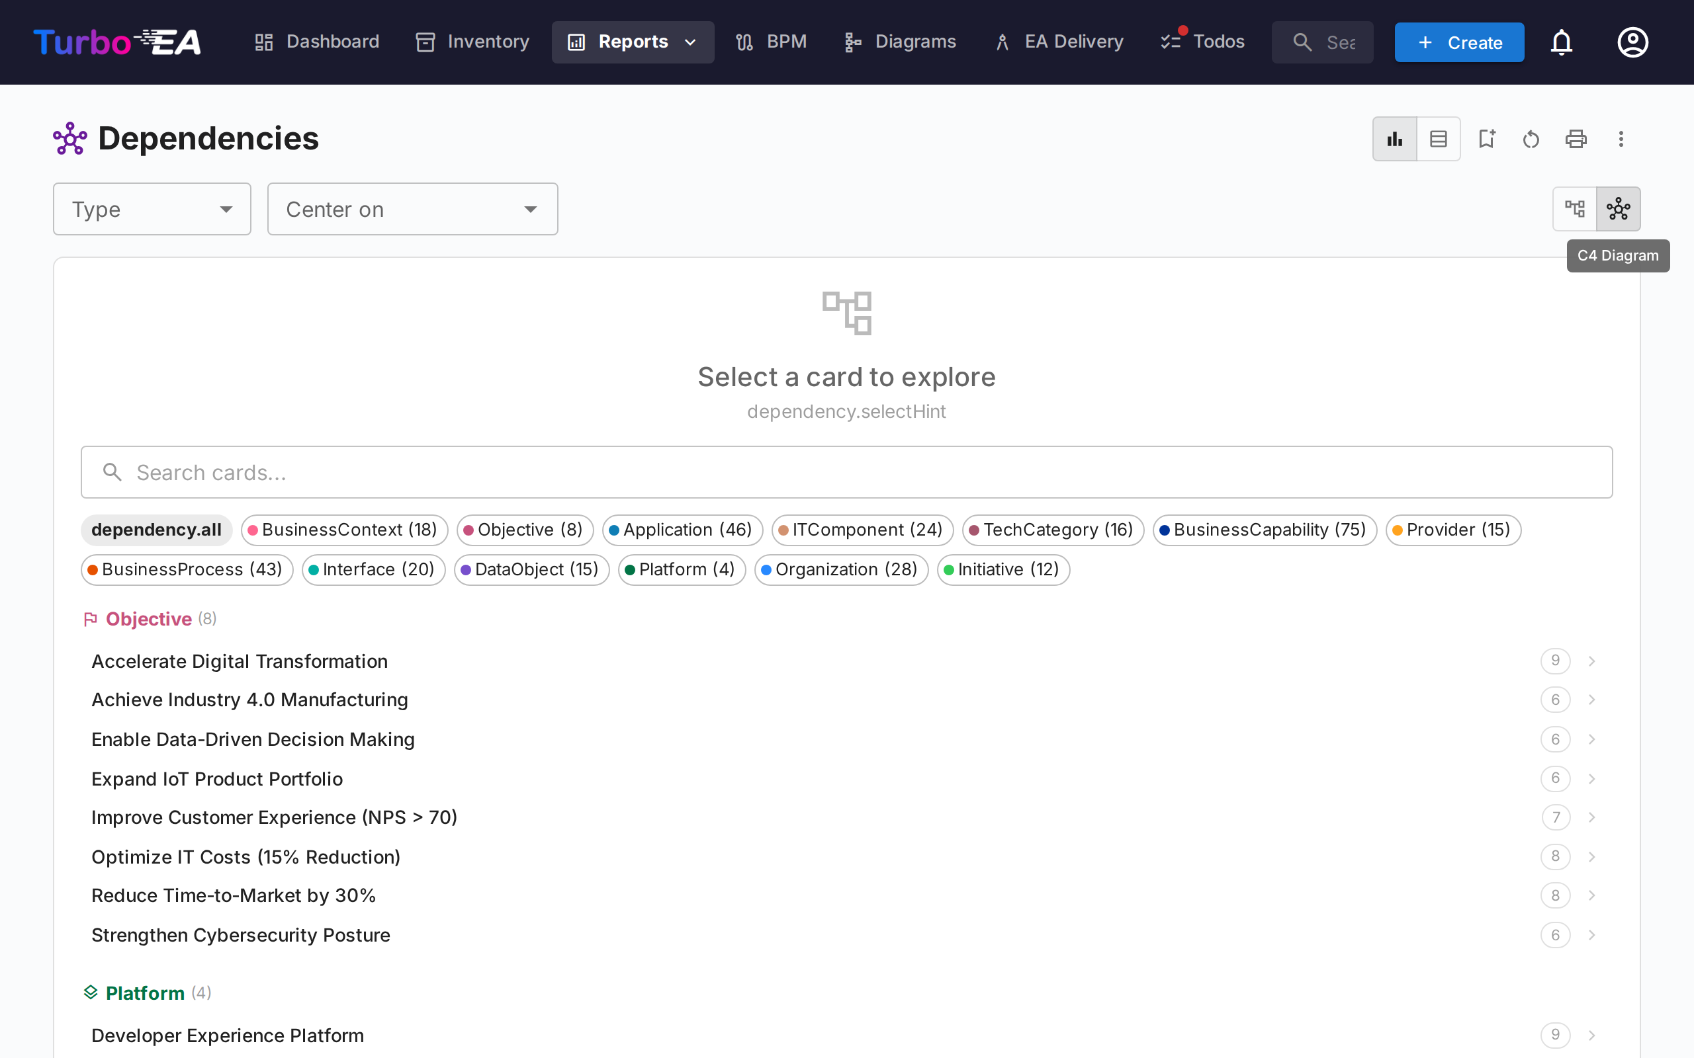Select the C4 diagram view icon
The height and width of the screenshot is (1058, 1694).
[1618, 208]
